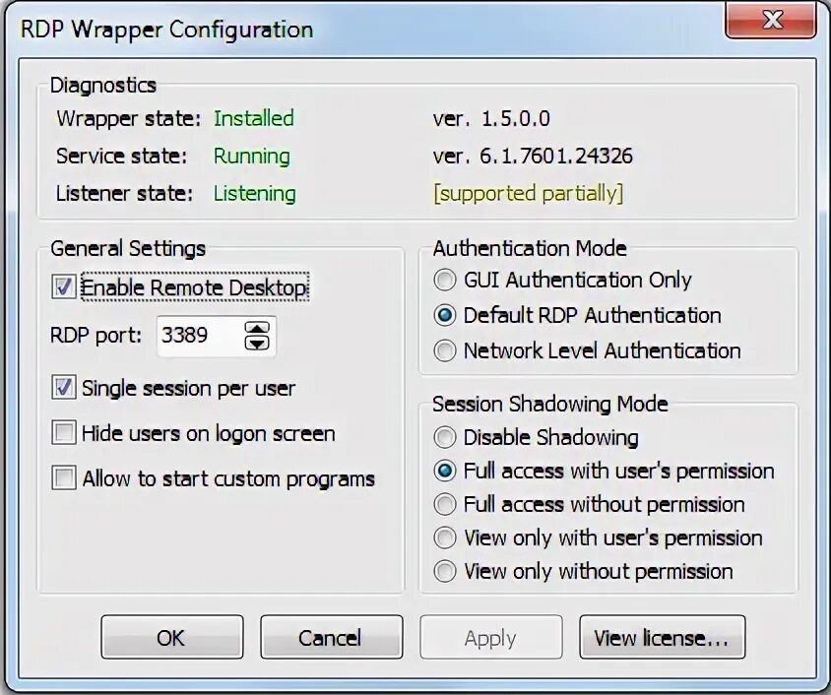Click the Listening listener state text
Image resolution: width=831 pixels, height=695 pixels.
[x=254, y=194]
